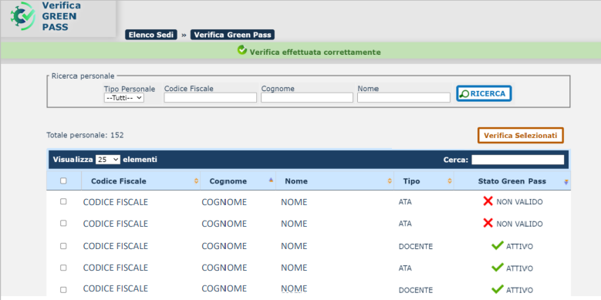
Task: Click the green checkmark in the fifth row
Action: [x=497, y=289]
